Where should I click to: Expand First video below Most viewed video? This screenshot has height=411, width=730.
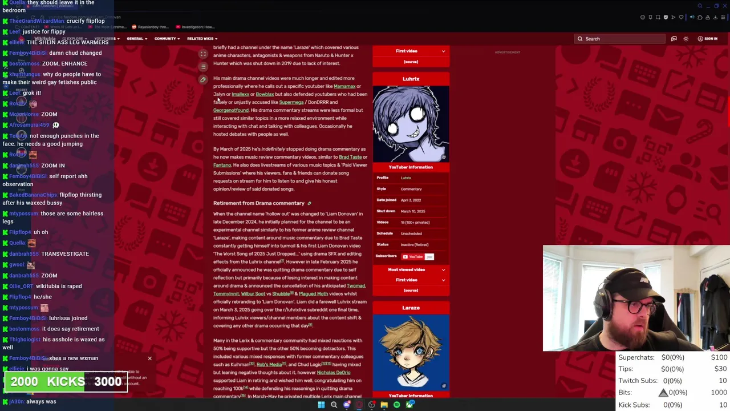tap(411, 280)
